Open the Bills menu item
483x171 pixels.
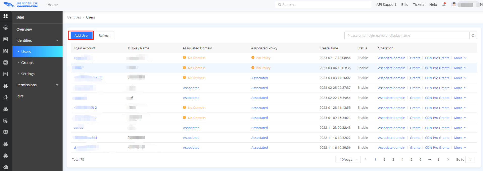click(x=404, y=5)
